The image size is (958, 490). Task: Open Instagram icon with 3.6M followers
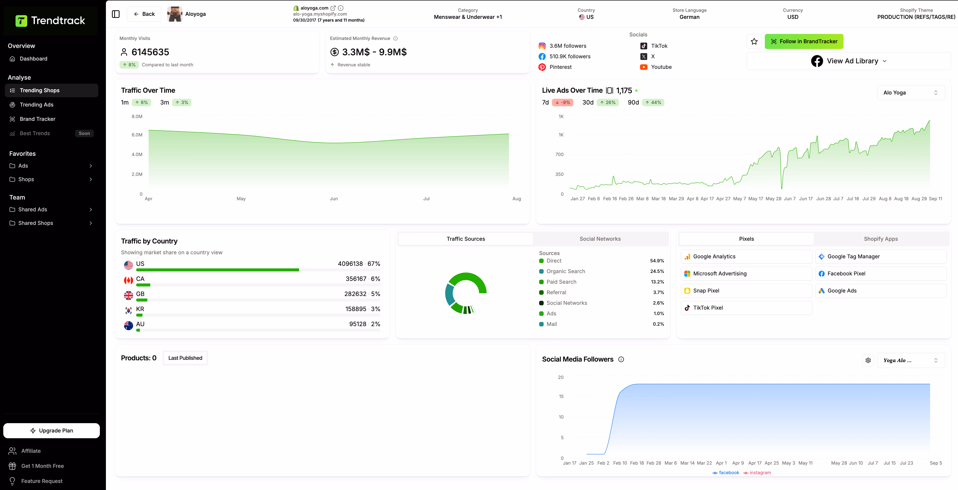(x=542, y=46)
